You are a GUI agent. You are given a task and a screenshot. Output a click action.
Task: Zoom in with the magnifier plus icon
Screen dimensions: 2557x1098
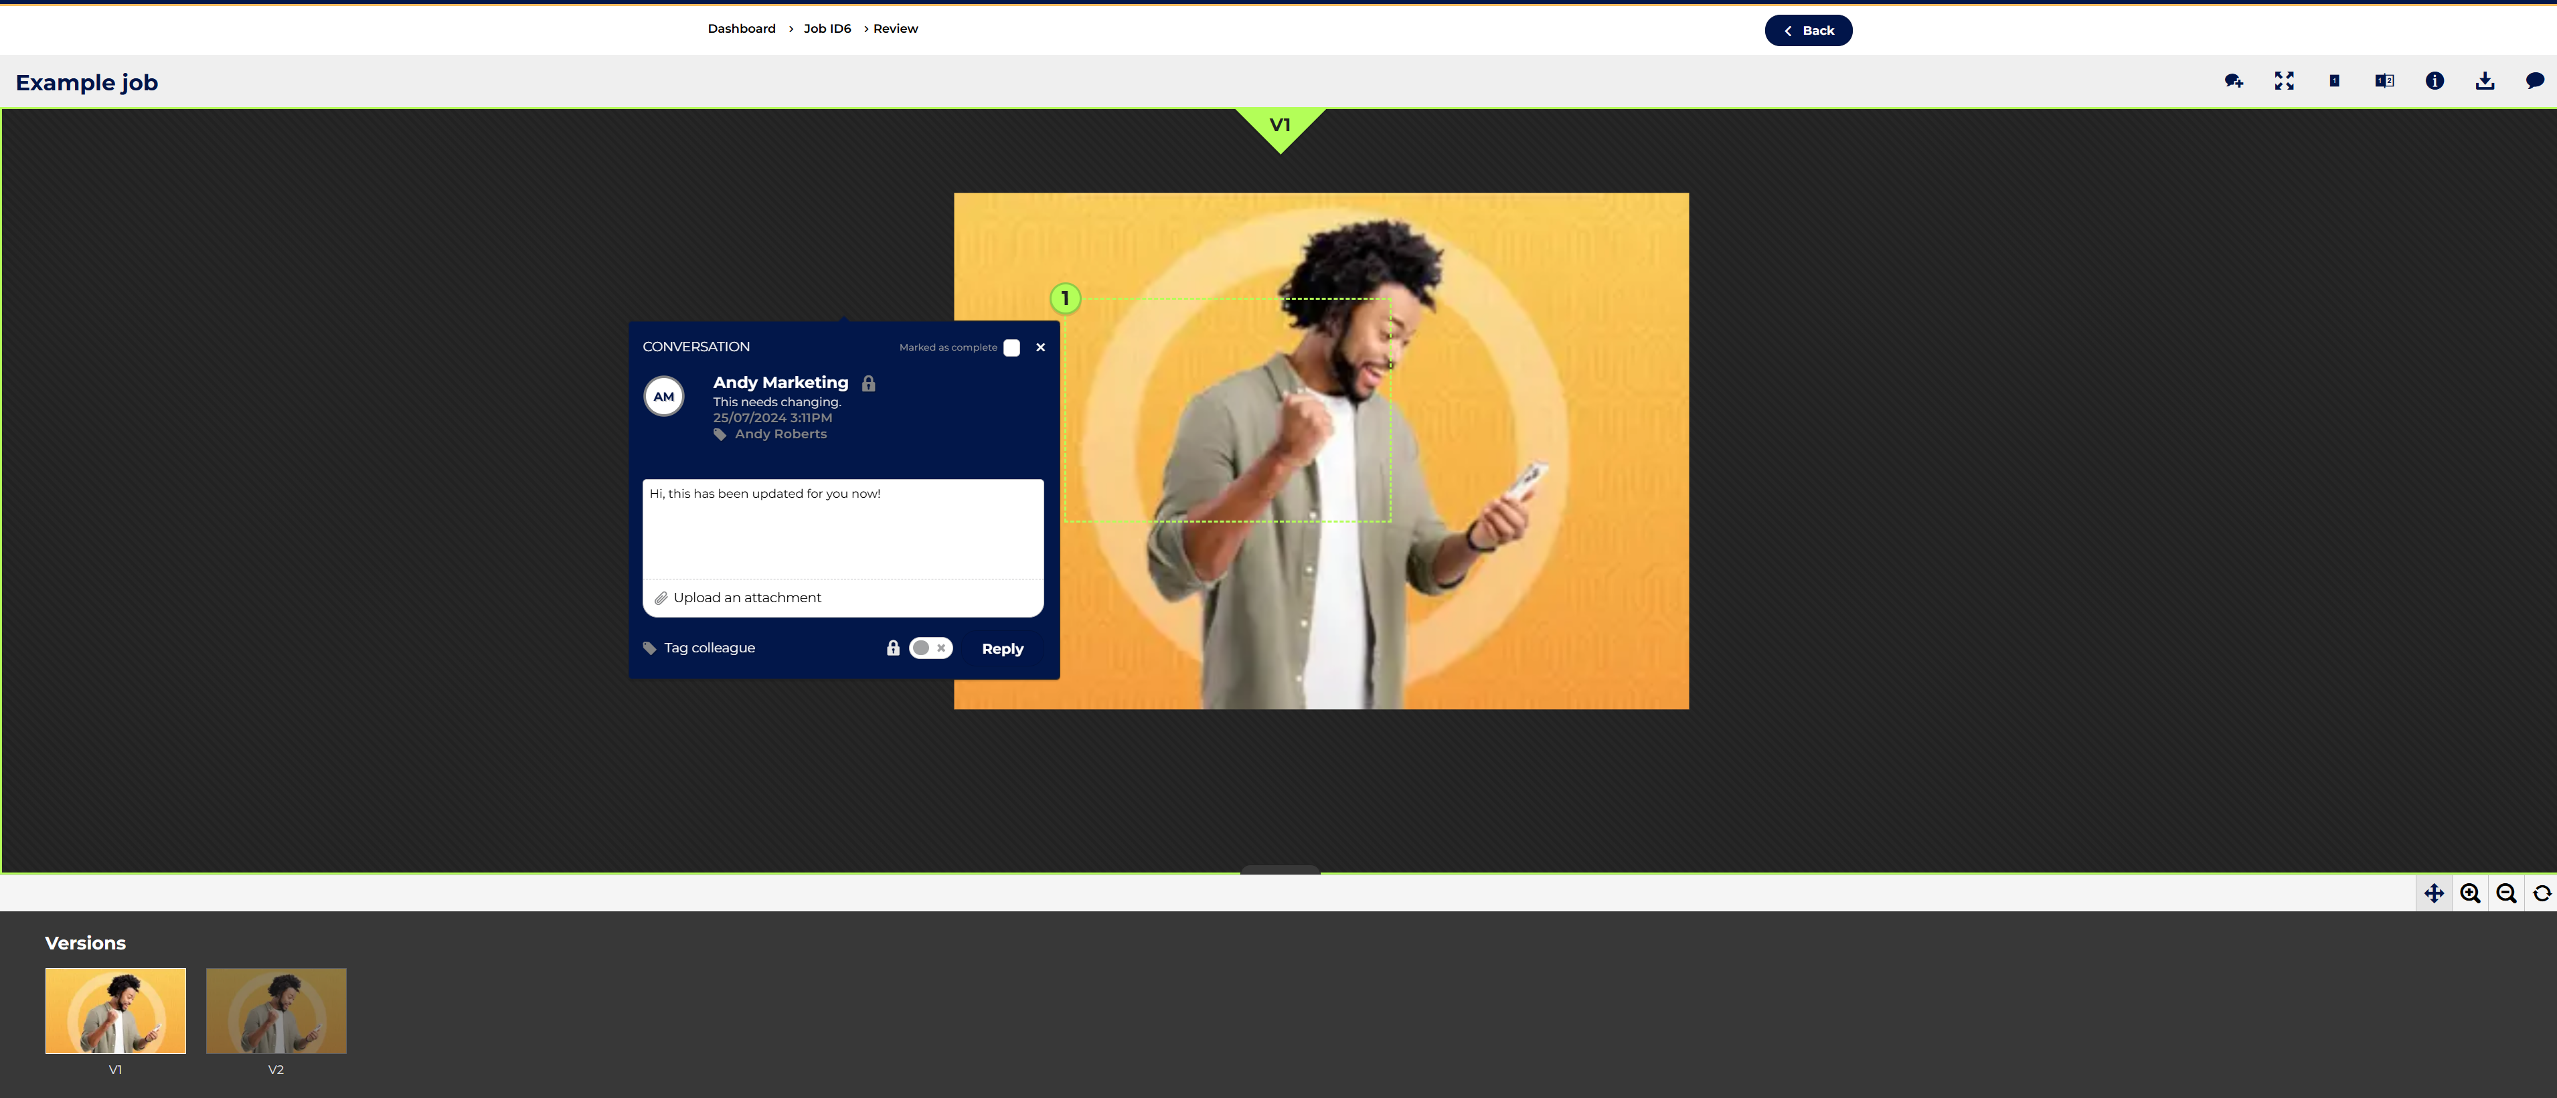coord(2471,894)
